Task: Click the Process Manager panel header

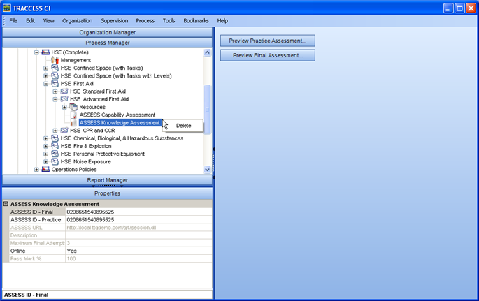Action: [x=107, y=43]
